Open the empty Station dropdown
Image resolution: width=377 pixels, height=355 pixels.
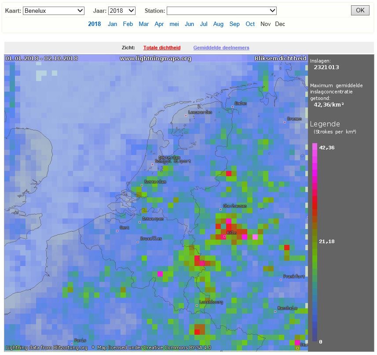[x=221, y=11]
